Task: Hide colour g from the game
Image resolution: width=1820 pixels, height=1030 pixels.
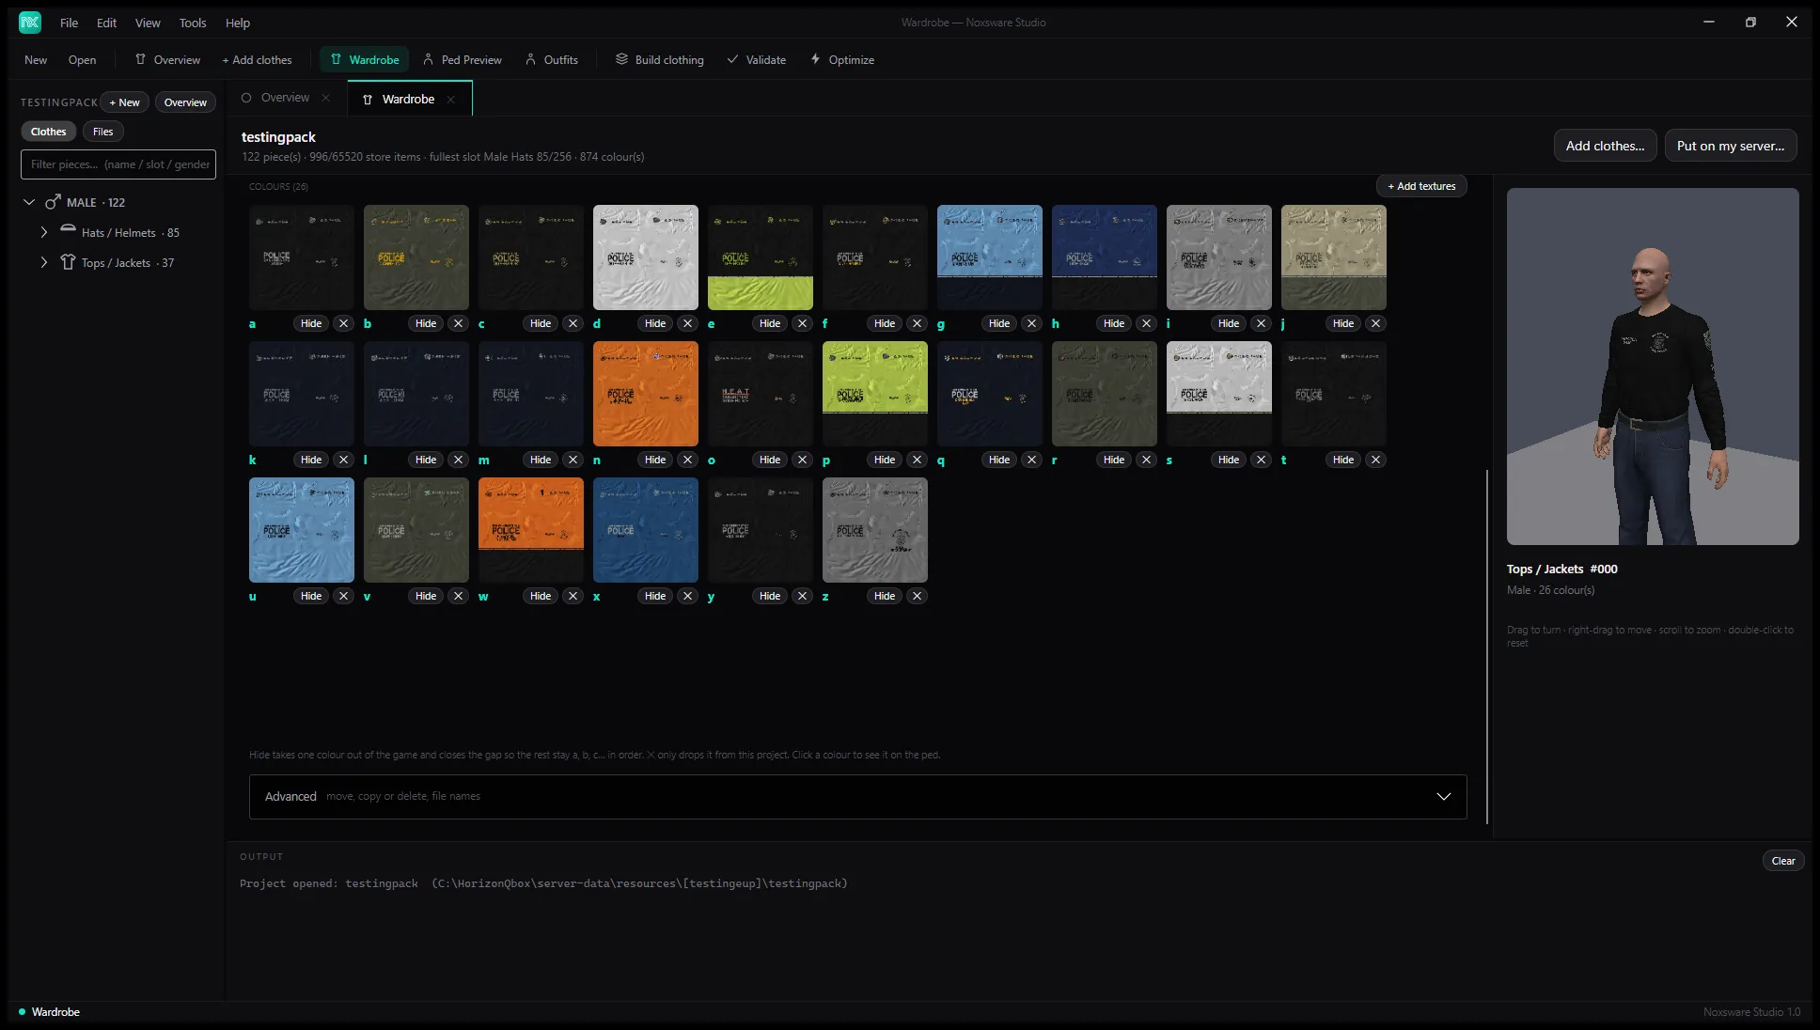Action: pos(999,323)
